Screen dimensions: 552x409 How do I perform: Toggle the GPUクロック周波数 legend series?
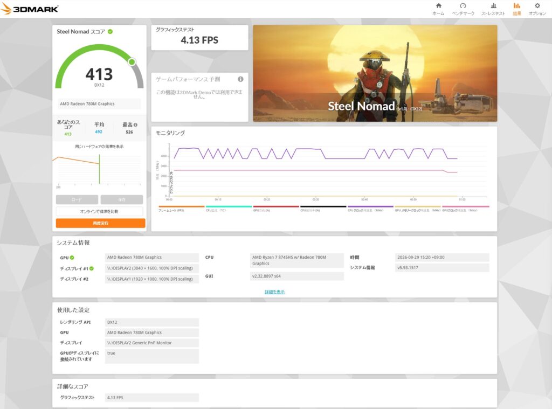tap(465, 209)
